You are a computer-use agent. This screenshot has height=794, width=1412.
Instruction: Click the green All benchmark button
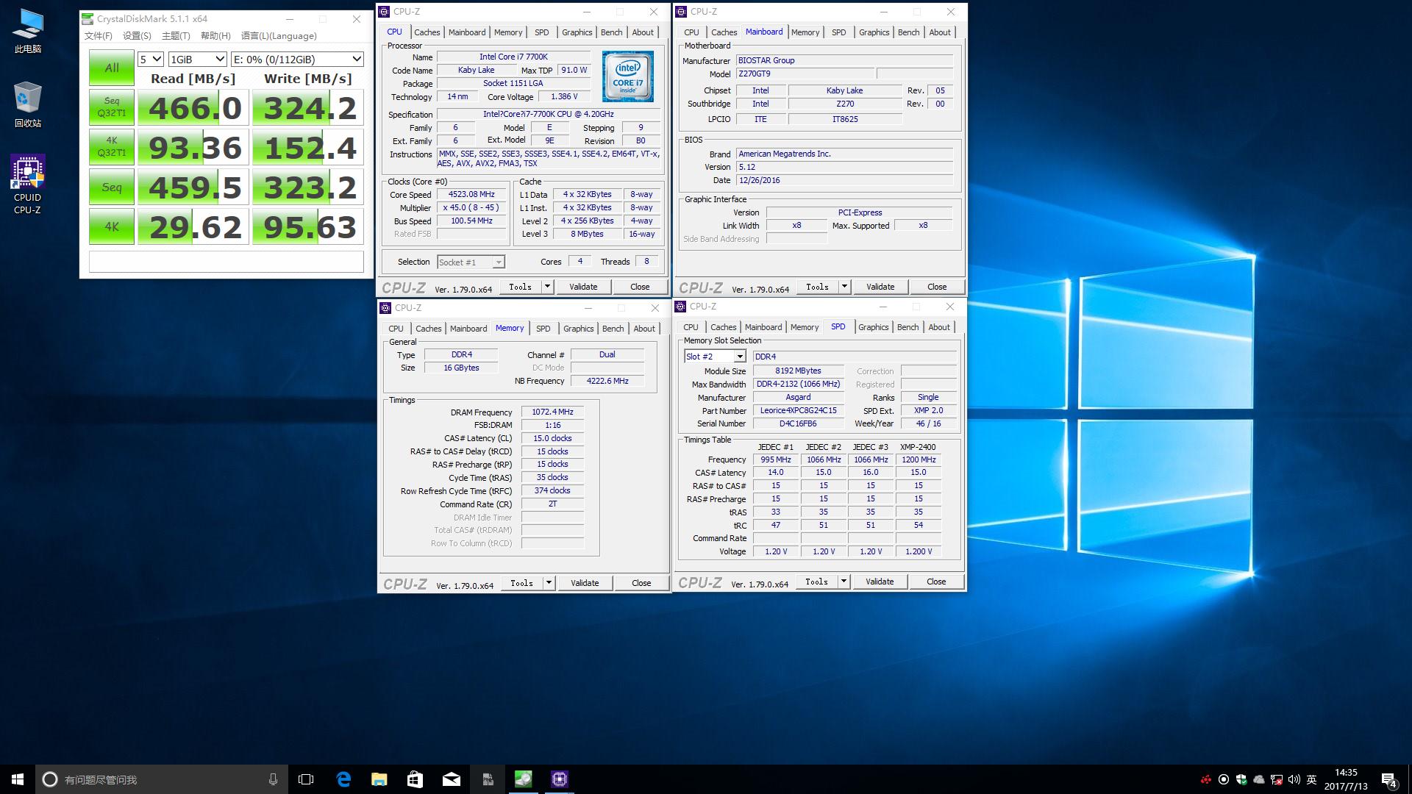pyautogui.click(x=112, y=68)
